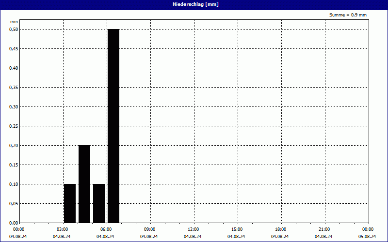Select the 0,00 y-axis label
388x242 pixels.
14,223
